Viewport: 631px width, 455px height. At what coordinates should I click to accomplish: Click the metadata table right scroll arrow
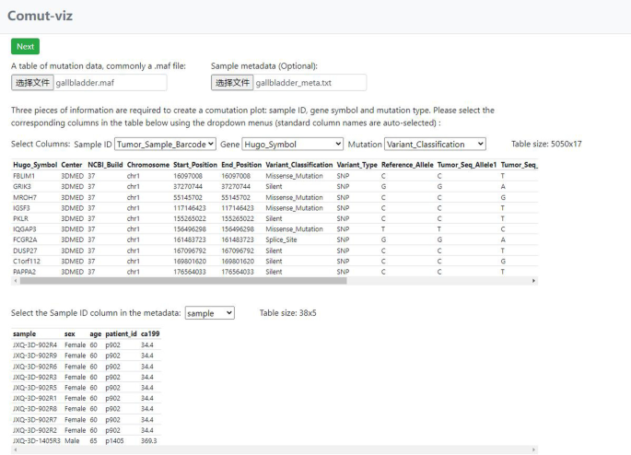(533, 449)
